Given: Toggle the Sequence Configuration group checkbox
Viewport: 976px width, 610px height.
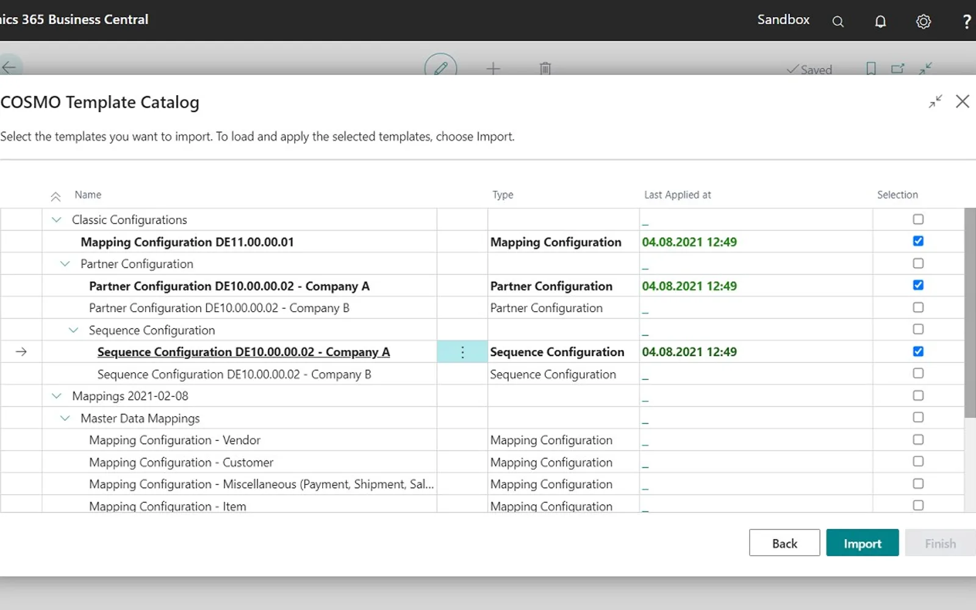Looking at the screenshot, I should tap(918, 329).
